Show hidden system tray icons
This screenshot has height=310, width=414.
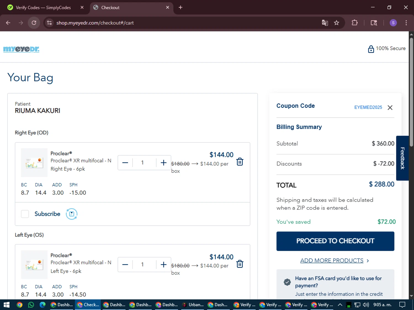coord(340,305)
